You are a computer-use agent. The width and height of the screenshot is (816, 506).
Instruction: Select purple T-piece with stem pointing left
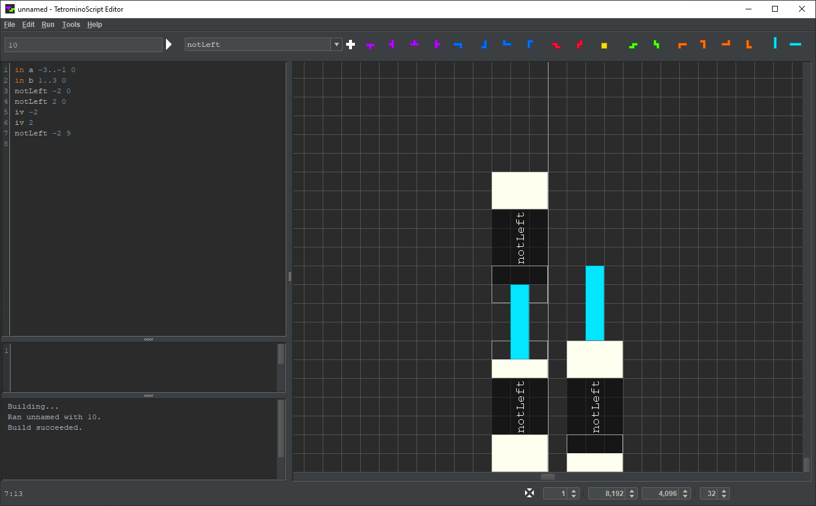coord(391,44)
